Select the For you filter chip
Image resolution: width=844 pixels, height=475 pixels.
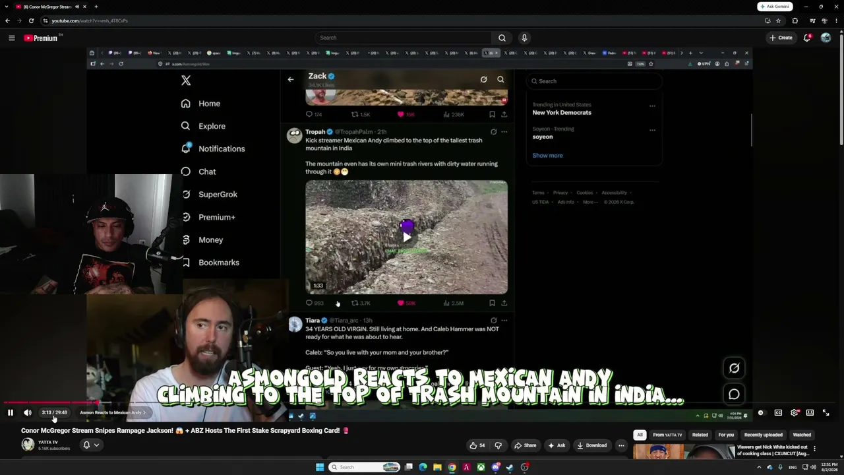tap(726, 435)
